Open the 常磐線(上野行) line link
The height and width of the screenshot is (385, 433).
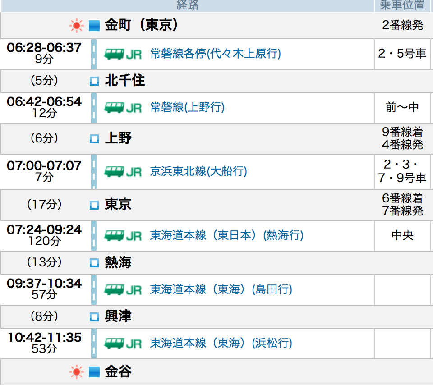click(x=187, y=107)
